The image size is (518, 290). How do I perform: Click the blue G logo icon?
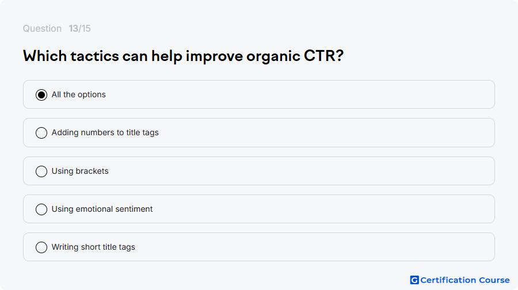[x=414, y=280]
